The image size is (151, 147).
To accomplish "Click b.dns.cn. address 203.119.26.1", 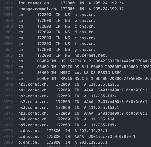I will (x=93, y=142).
